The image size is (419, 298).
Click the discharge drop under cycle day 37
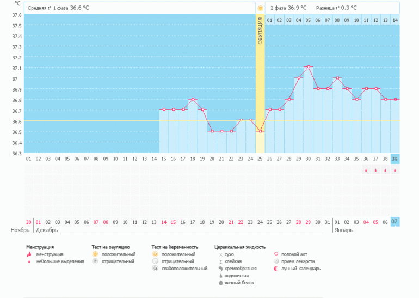(x=375, y=170)
